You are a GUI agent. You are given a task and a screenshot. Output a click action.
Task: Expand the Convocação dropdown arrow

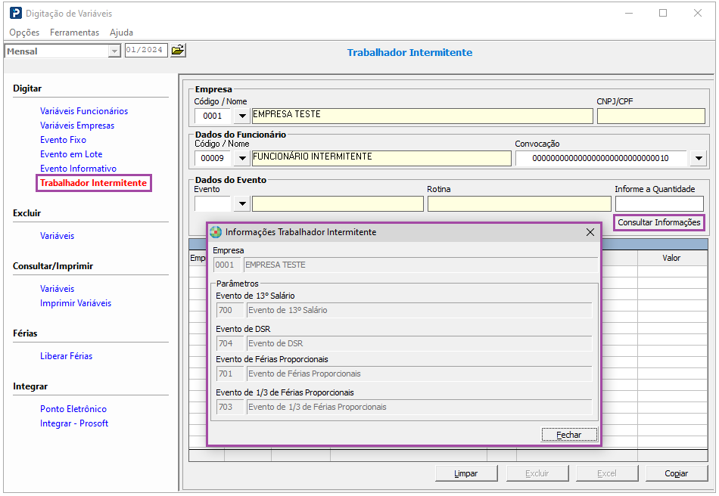pos(699,159)
